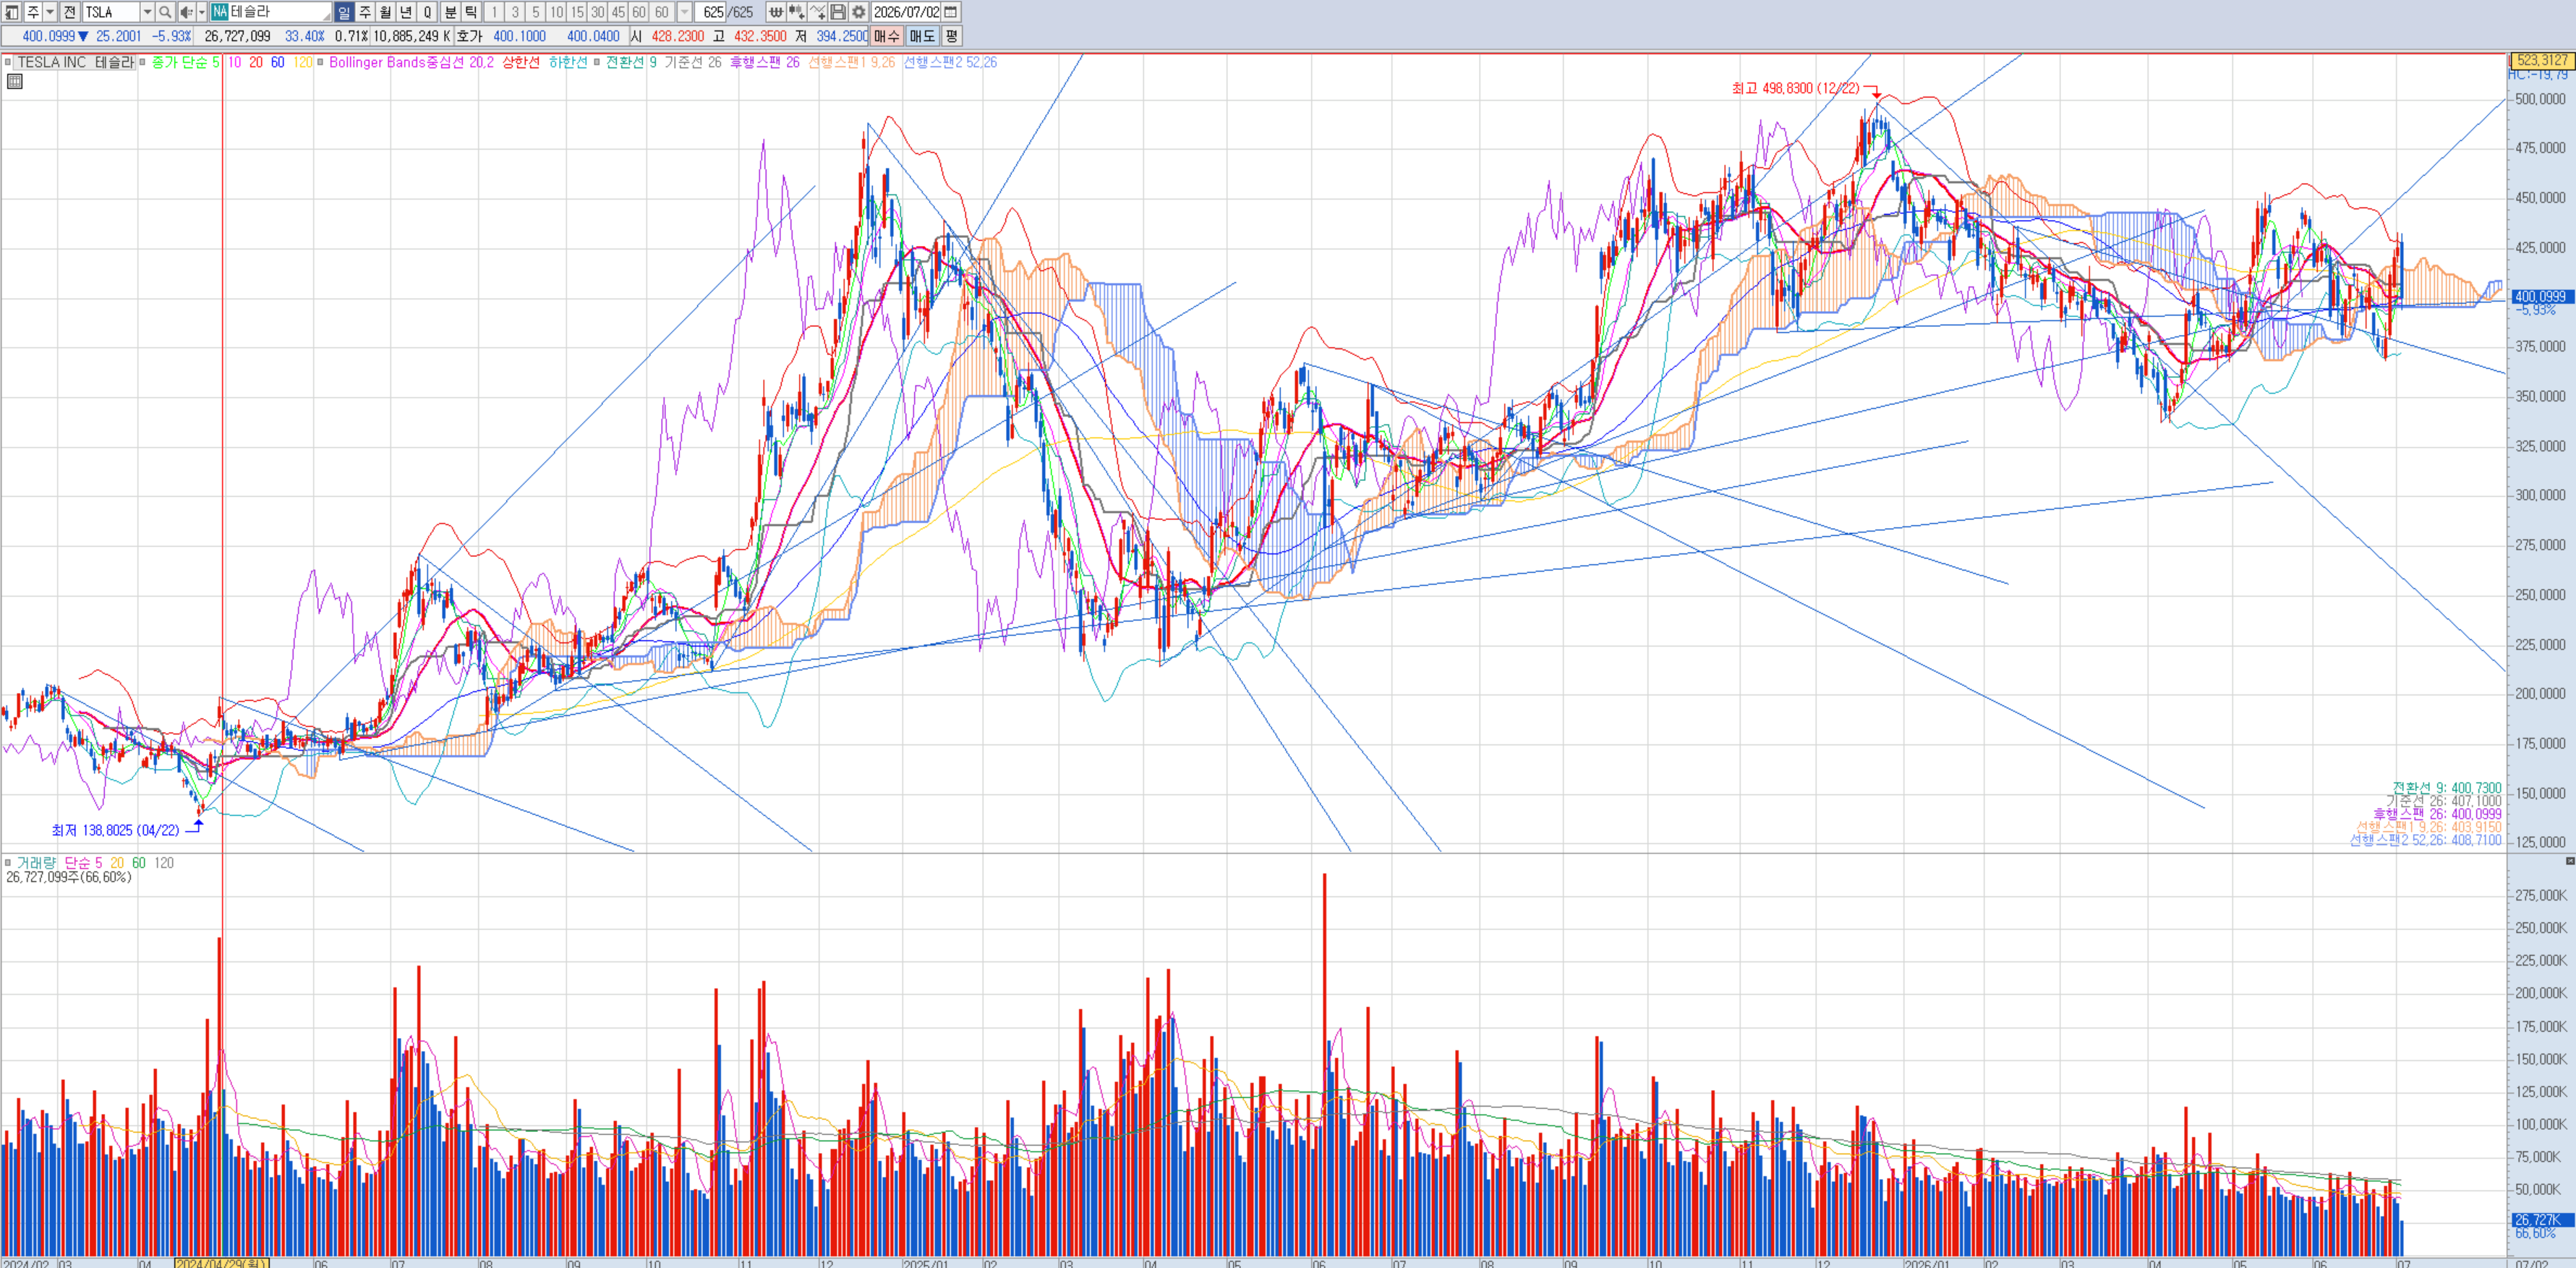This screenshot has height=1268, width=2576.
Task: Select the 5 interval button
Action: pyautogui.click(x=536, y=12)
